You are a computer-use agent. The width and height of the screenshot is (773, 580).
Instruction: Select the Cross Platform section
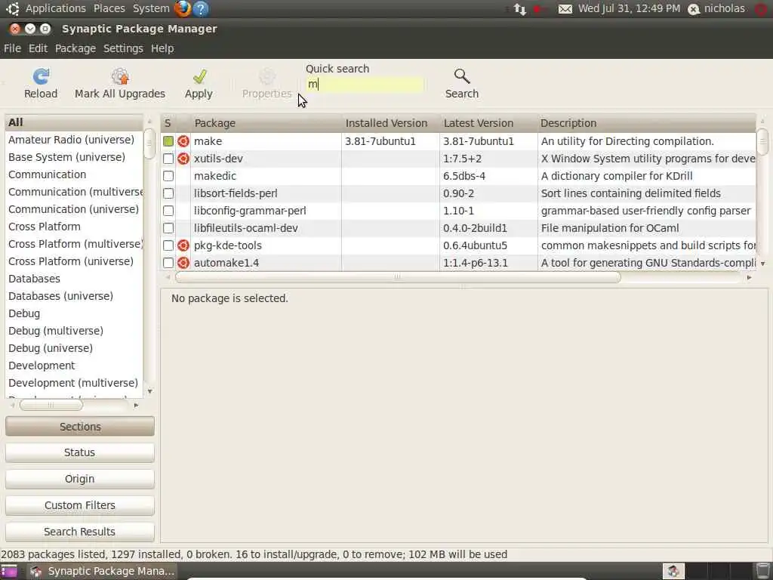(74, 227)
